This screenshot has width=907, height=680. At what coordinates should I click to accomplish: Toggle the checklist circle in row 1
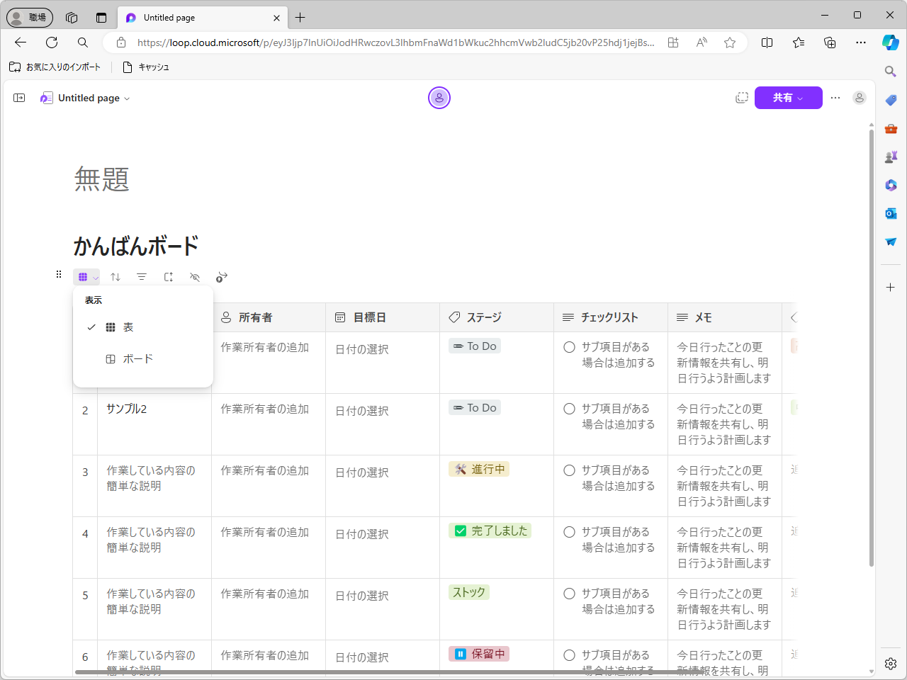[x=569, y=346]
